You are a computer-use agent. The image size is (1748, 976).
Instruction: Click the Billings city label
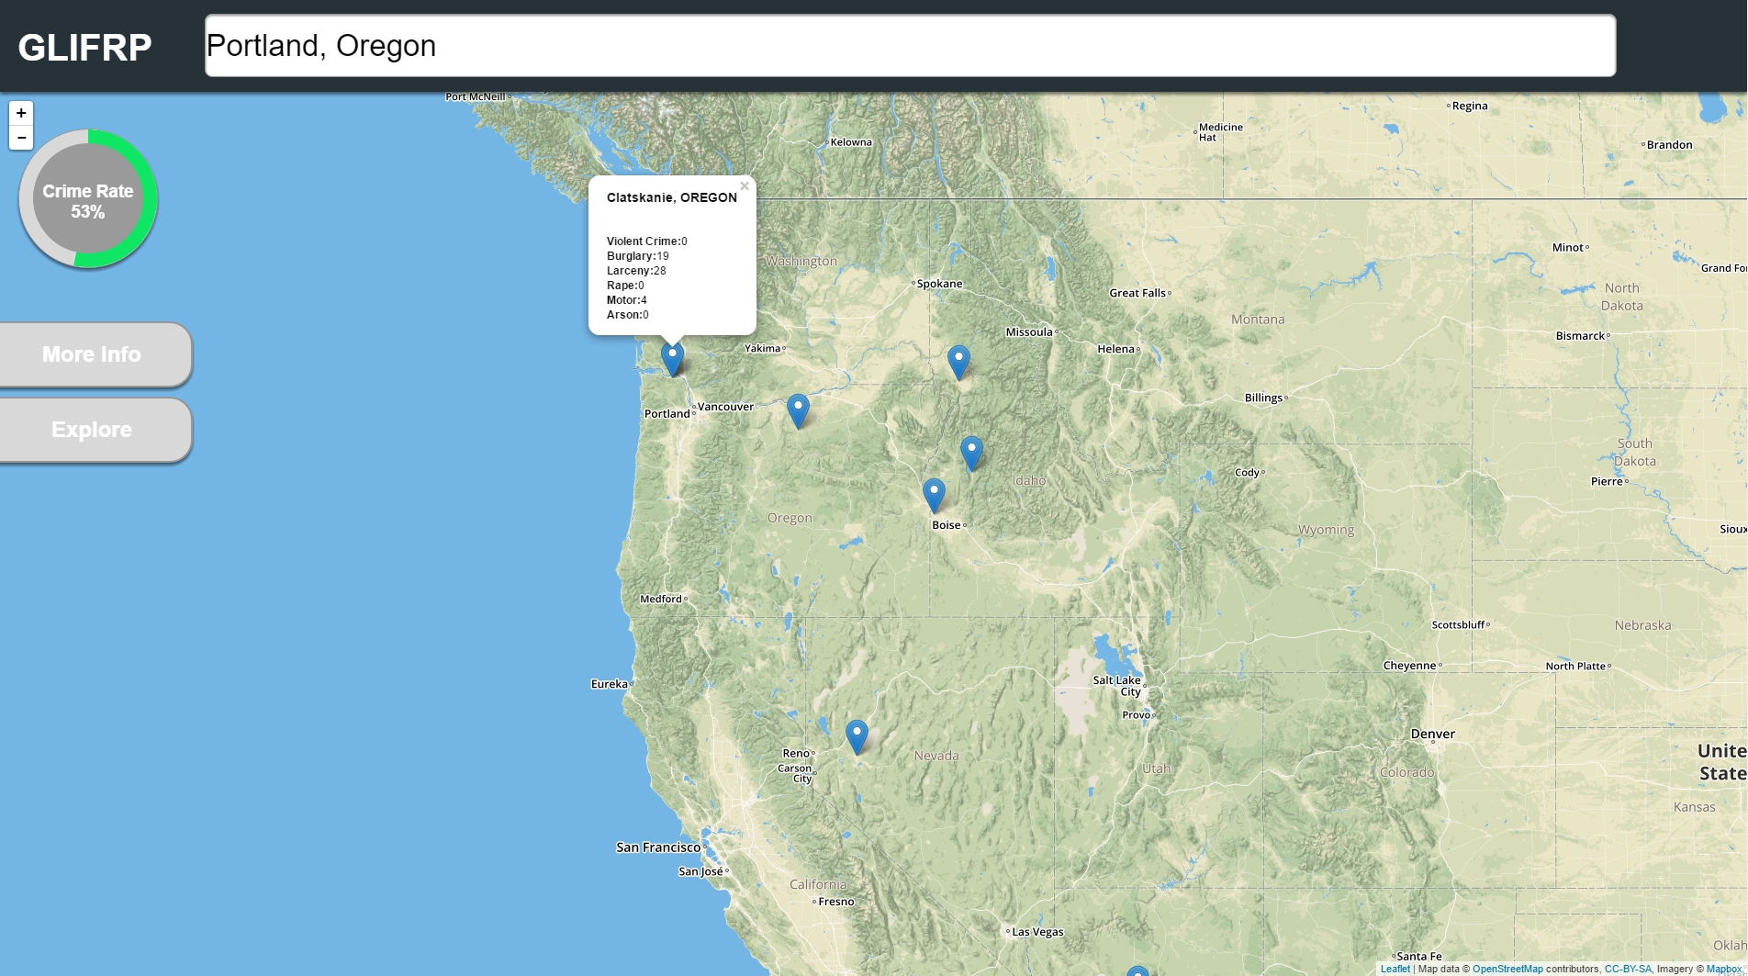[x=1263, y=398]
